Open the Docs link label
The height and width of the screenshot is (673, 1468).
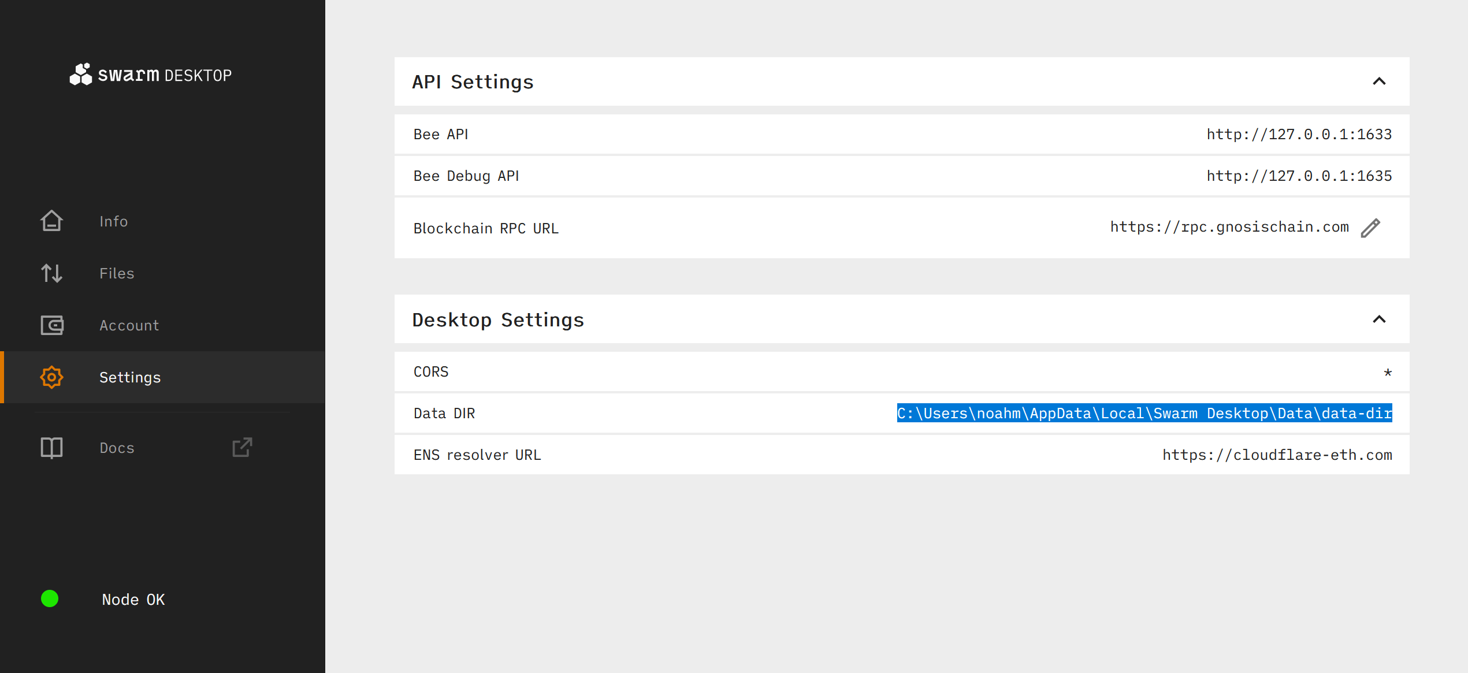[117, 448]
